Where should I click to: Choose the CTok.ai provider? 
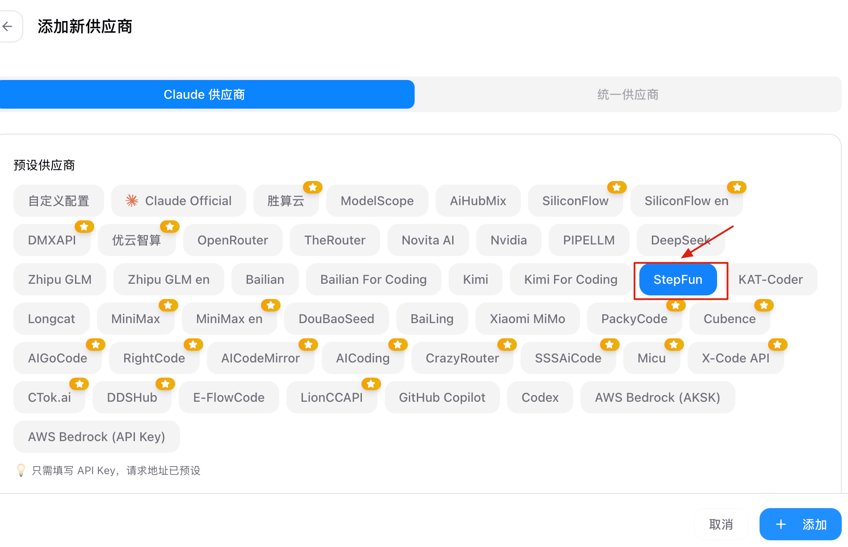point(50,397)
